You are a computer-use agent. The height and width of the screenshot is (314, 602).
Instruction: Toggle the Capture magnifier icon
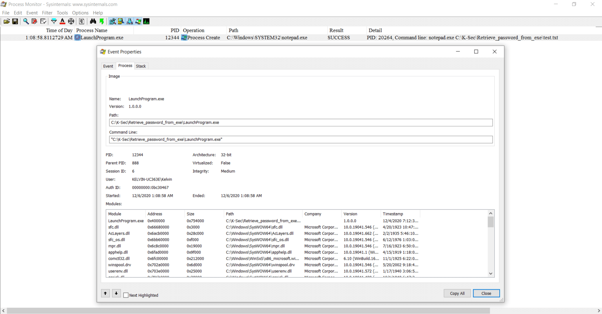coord(25,21)
